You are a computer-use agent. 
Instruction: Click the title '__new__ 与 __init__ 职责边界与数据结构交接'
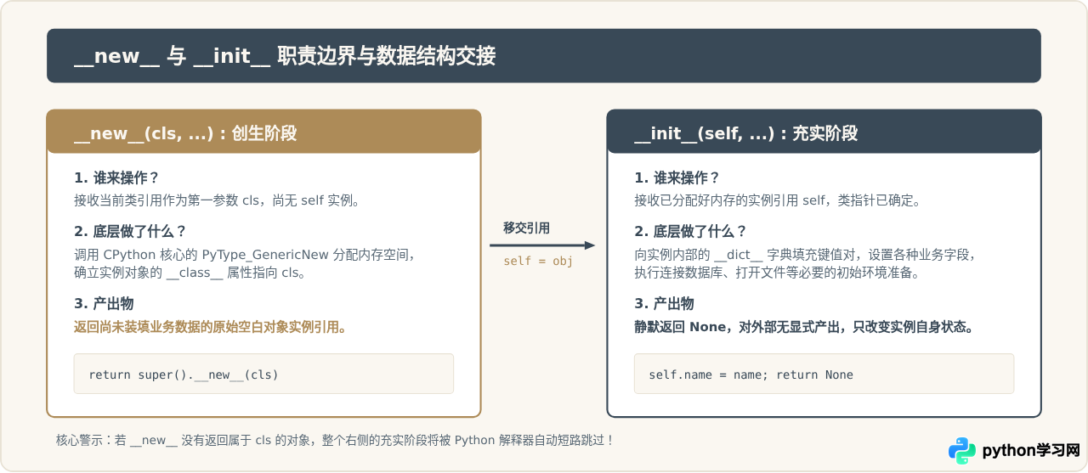pos(285,56)
